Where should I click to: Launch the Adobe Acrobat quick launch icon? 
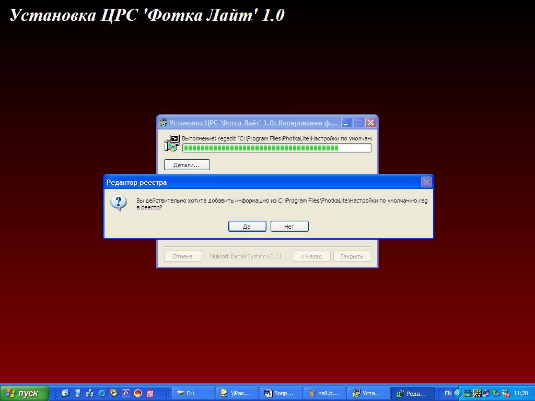pyautogui.click(x=150, y=393)
